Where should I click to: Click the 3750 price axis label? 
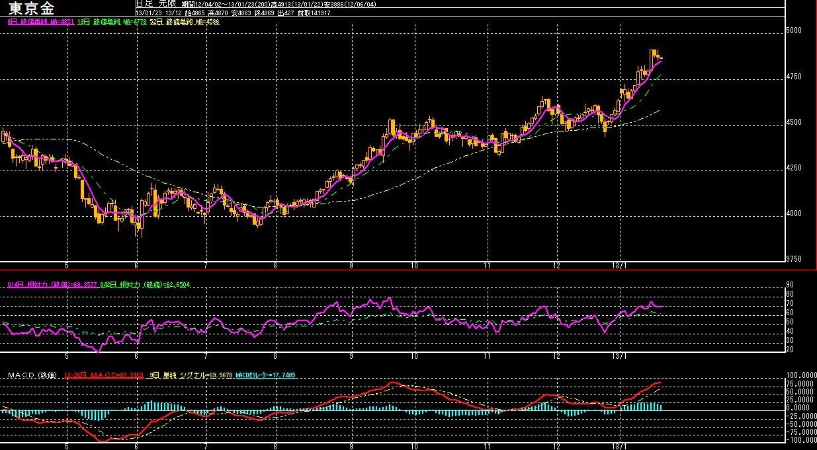pos(795,259)
